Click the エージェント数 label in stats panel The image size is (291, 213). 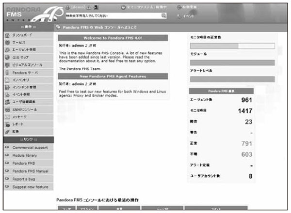[x=201, y=100]
